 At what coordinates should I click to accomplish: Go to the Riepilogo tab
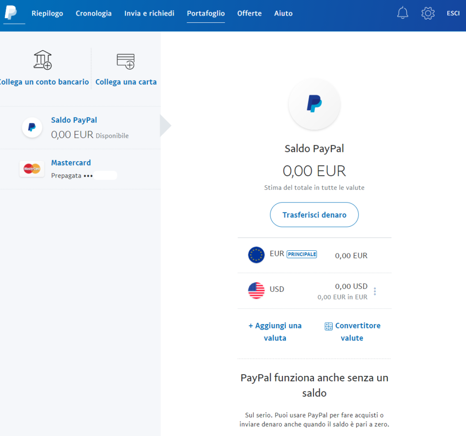47,13
